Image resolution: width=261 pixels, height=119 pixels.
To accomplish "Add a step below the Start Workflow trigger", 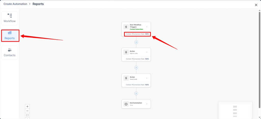I will click(136, 42).
